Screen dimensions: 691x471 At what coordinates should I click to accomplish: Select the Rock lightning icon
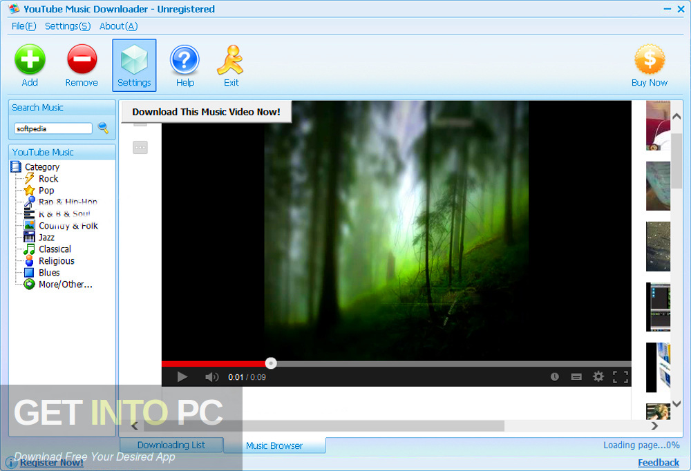pyautogui.click(x=30, y=178)
